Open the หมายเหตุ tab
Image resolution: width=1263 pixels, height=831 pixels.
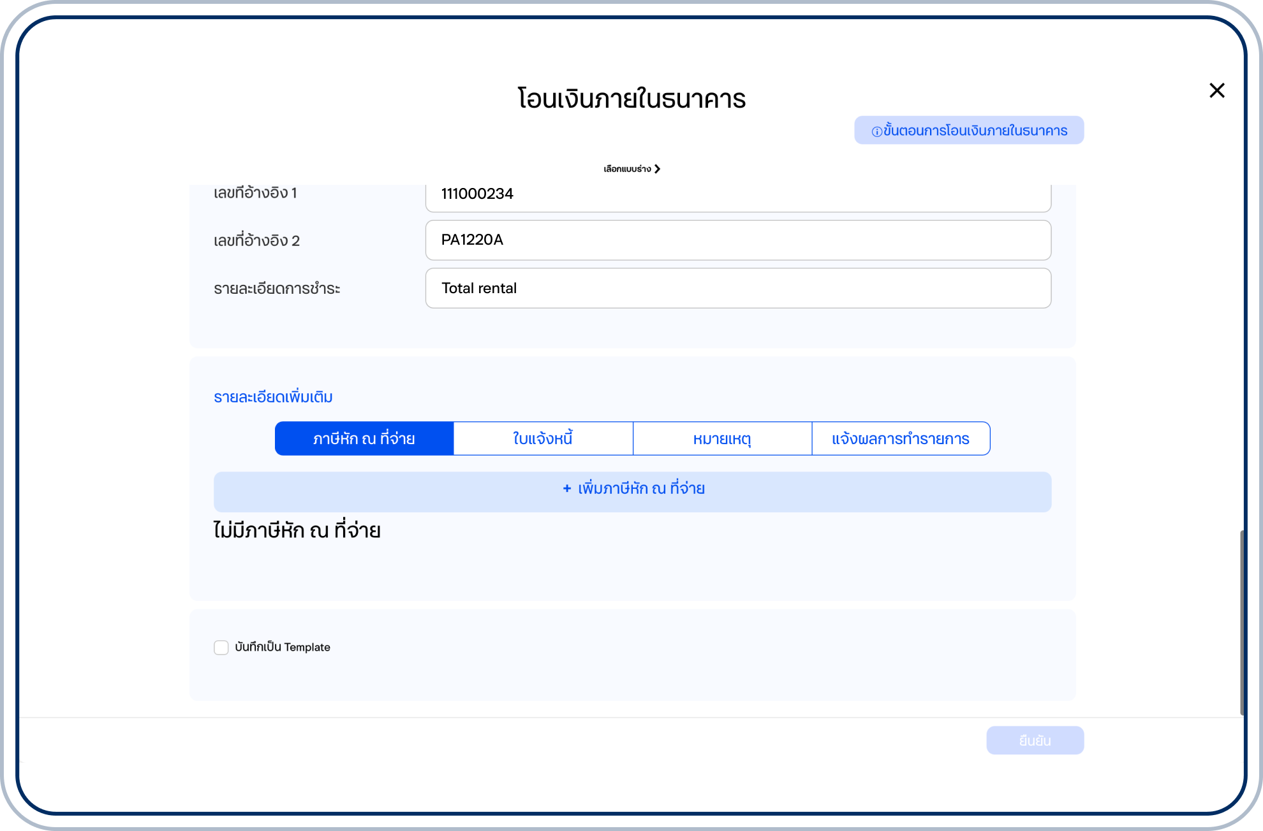(x=722, y=438)
